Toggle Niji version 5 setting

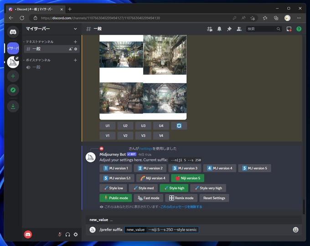click(x=188, y=178)
